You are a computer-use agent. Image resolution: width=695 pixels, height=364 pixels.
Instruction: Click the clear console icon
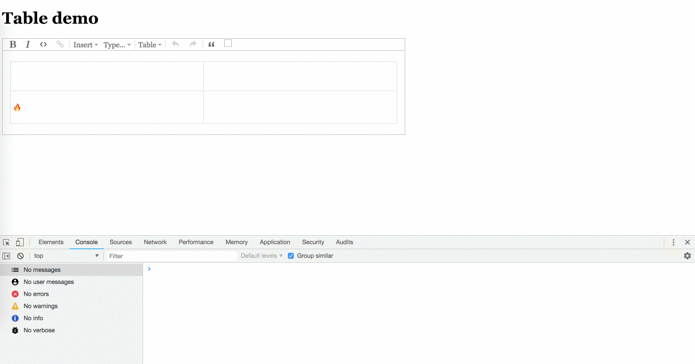pos(20,256)
